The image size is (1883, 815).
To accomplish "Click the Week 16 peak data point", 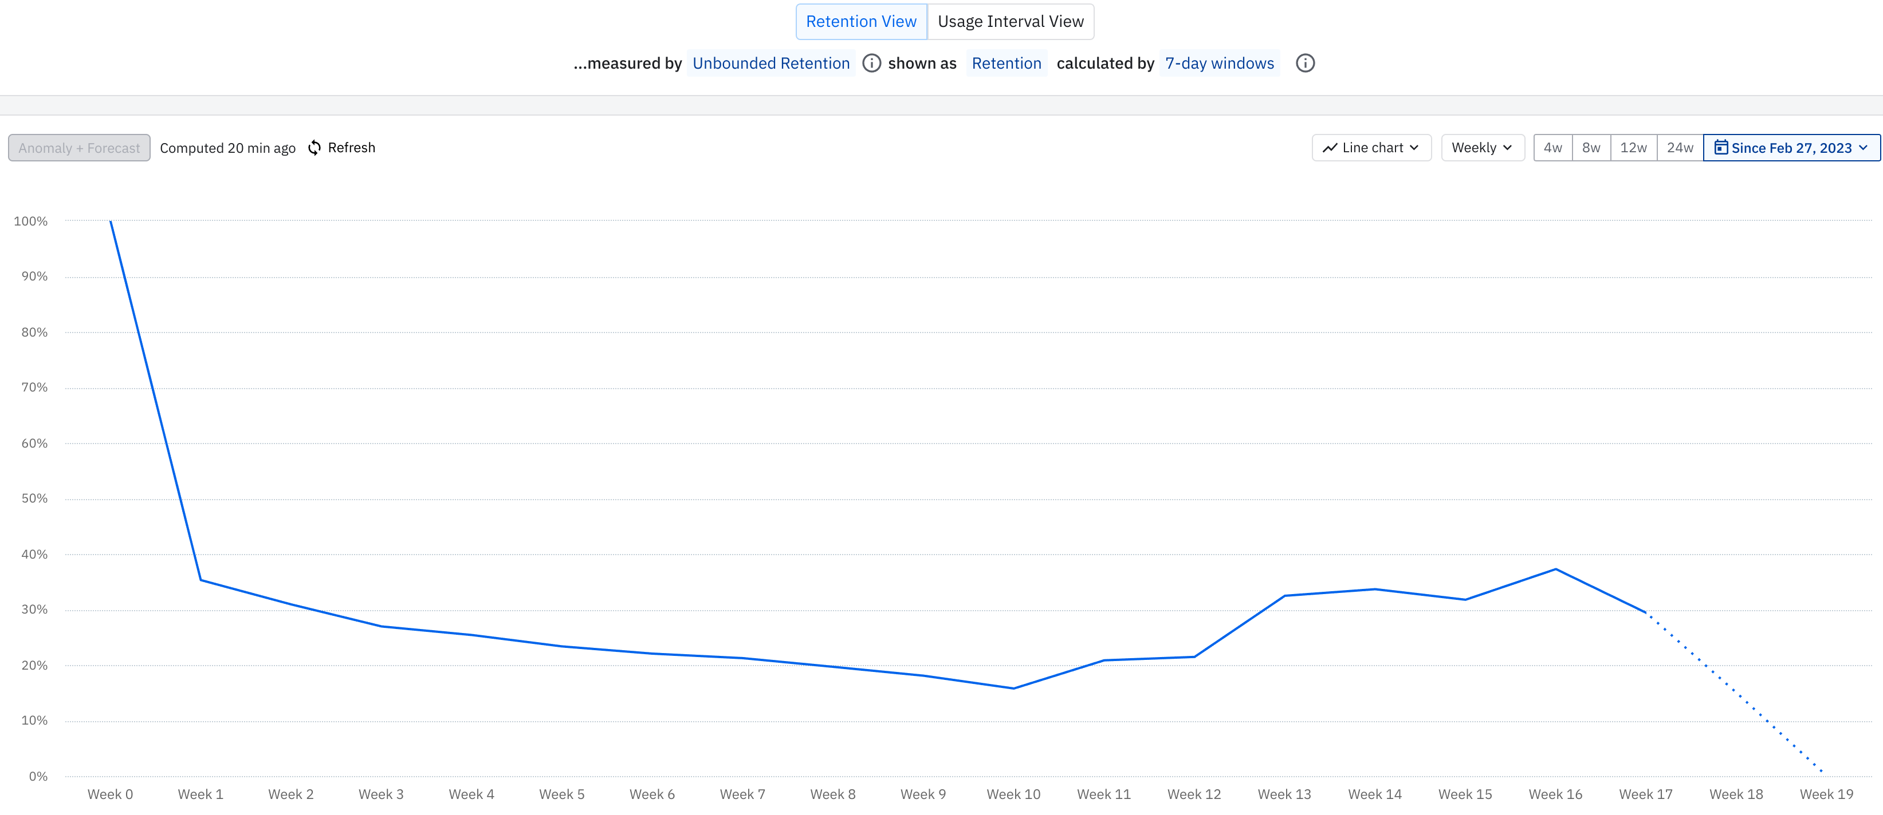I will click(1555, 569).
